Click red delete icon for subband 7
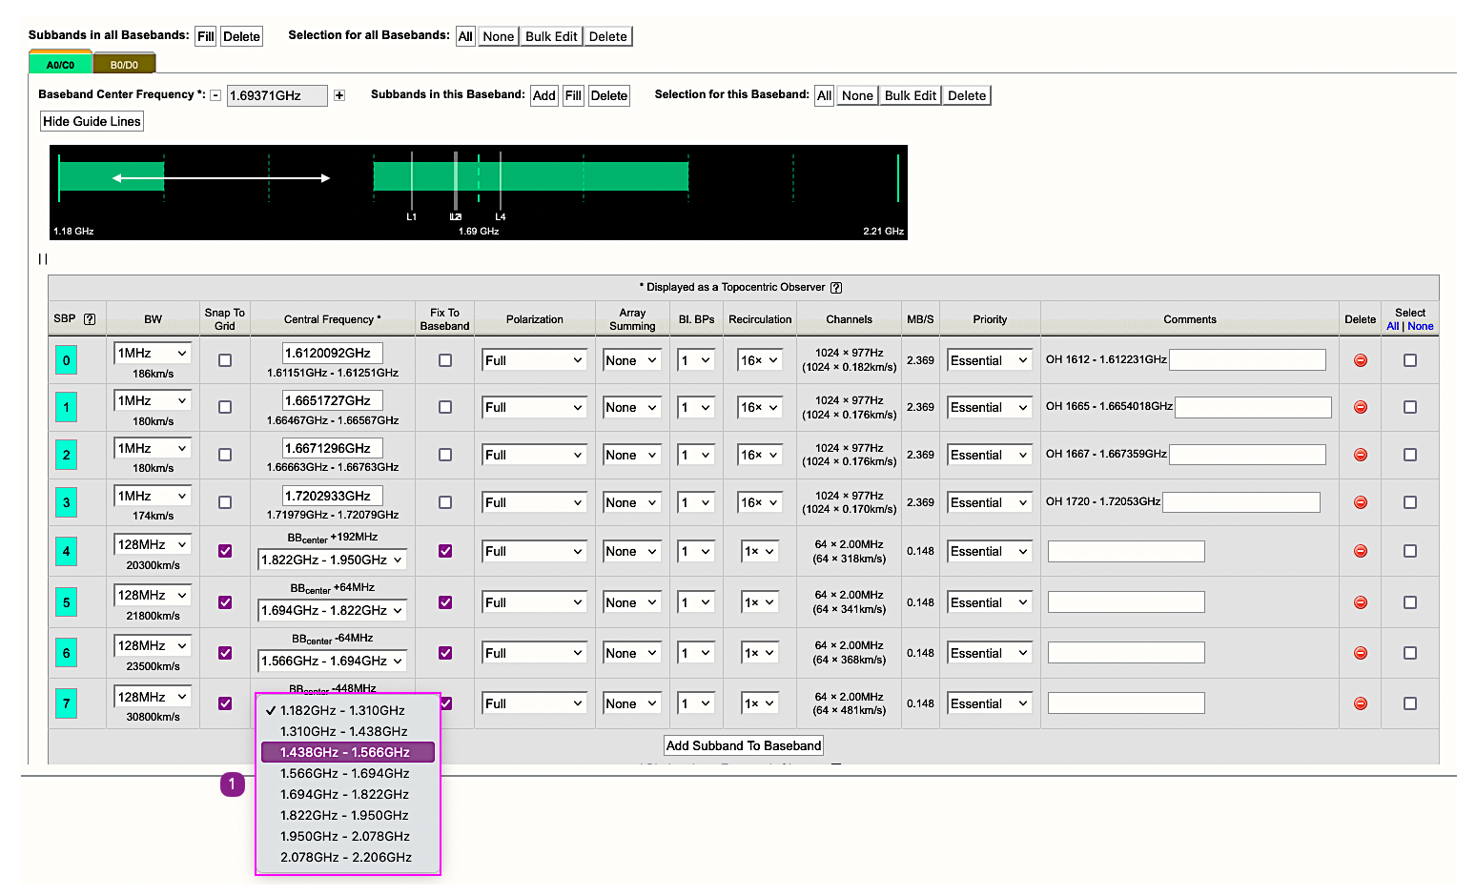 (x=1361, y=703)
